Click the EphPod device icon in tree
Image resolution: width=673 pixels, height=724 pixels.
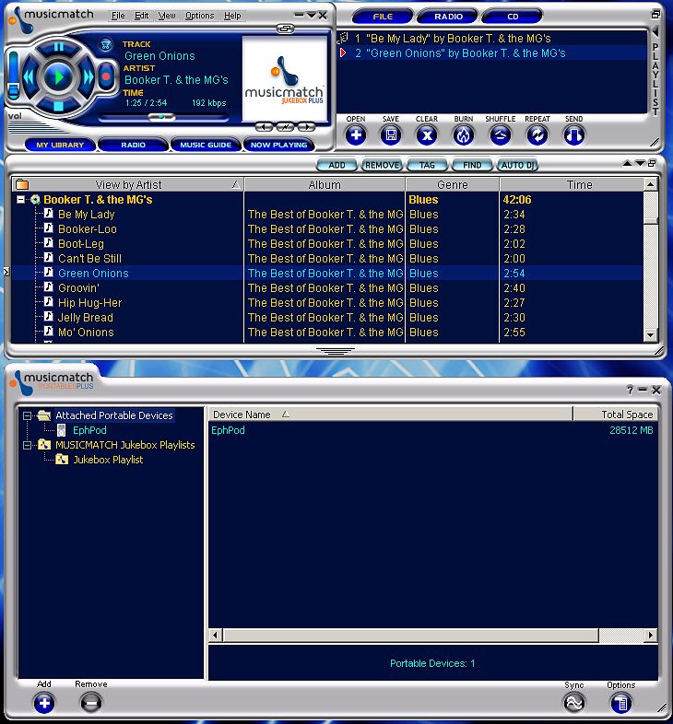coord(61,430)
